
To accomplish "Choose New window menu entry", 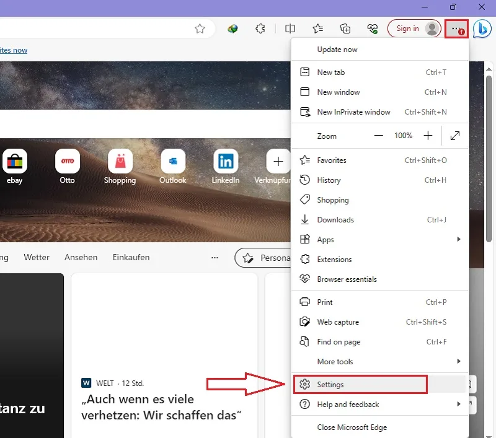I will pyautogui.click(x=379, y=92).
